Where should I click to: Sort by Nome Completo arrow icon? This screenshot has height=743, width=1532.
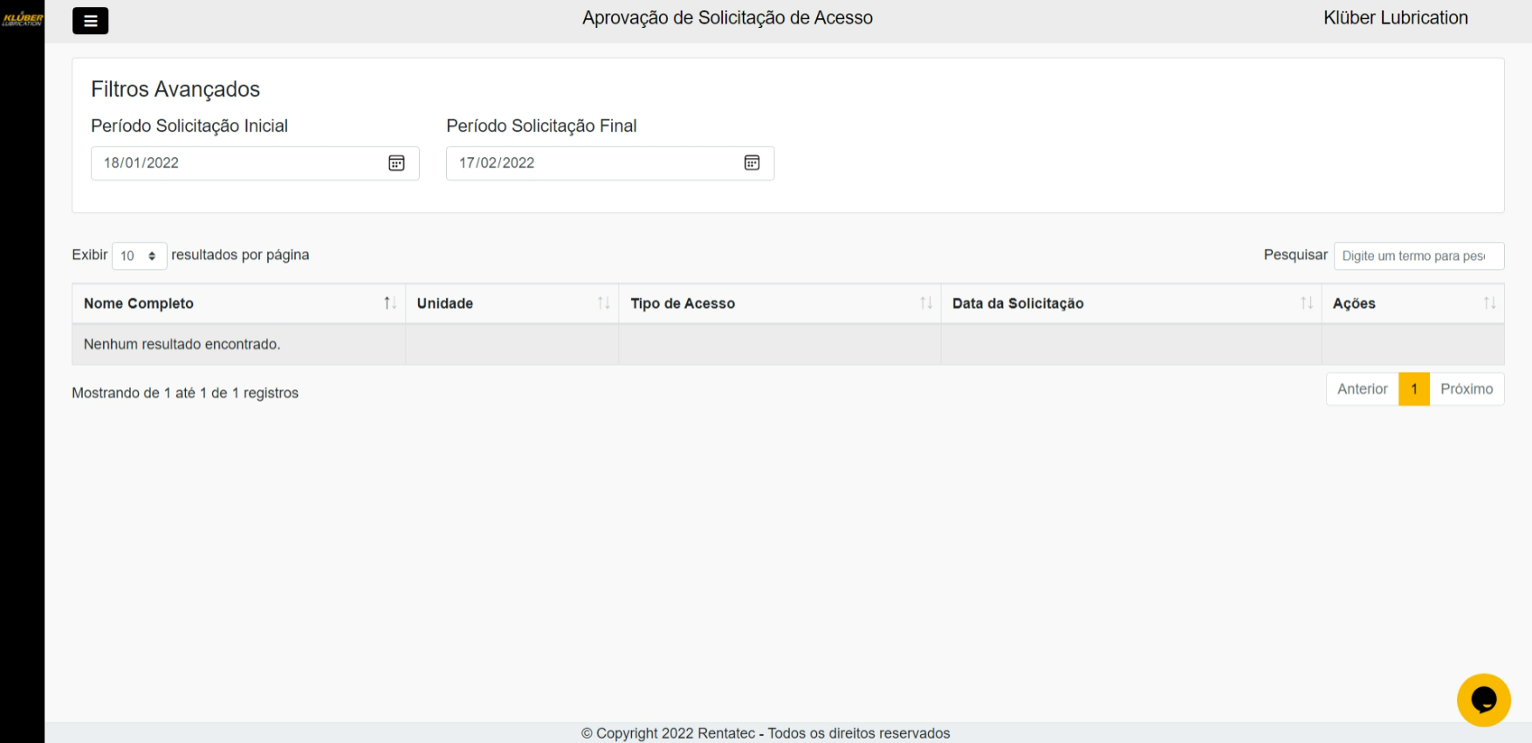click(x=390, y=303)
